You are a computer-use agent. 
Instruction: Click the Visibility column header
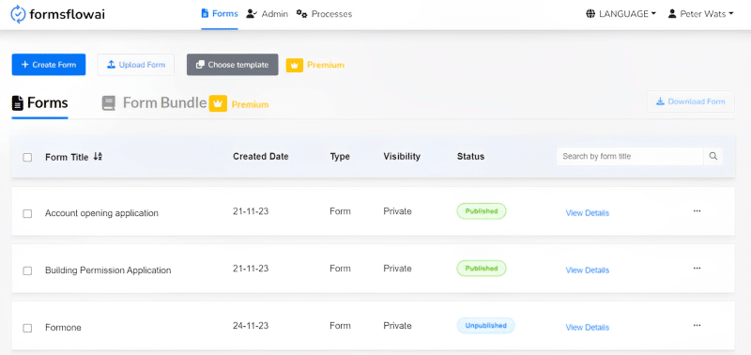tap(402, 156)
